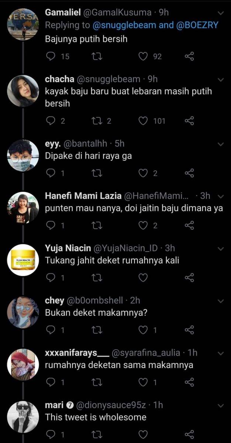The height and width of the screenshot is (443, 231).
Task: Retweet Yuja Niacin's tweet
Action: pyautogui.click(x=97, y=278)
